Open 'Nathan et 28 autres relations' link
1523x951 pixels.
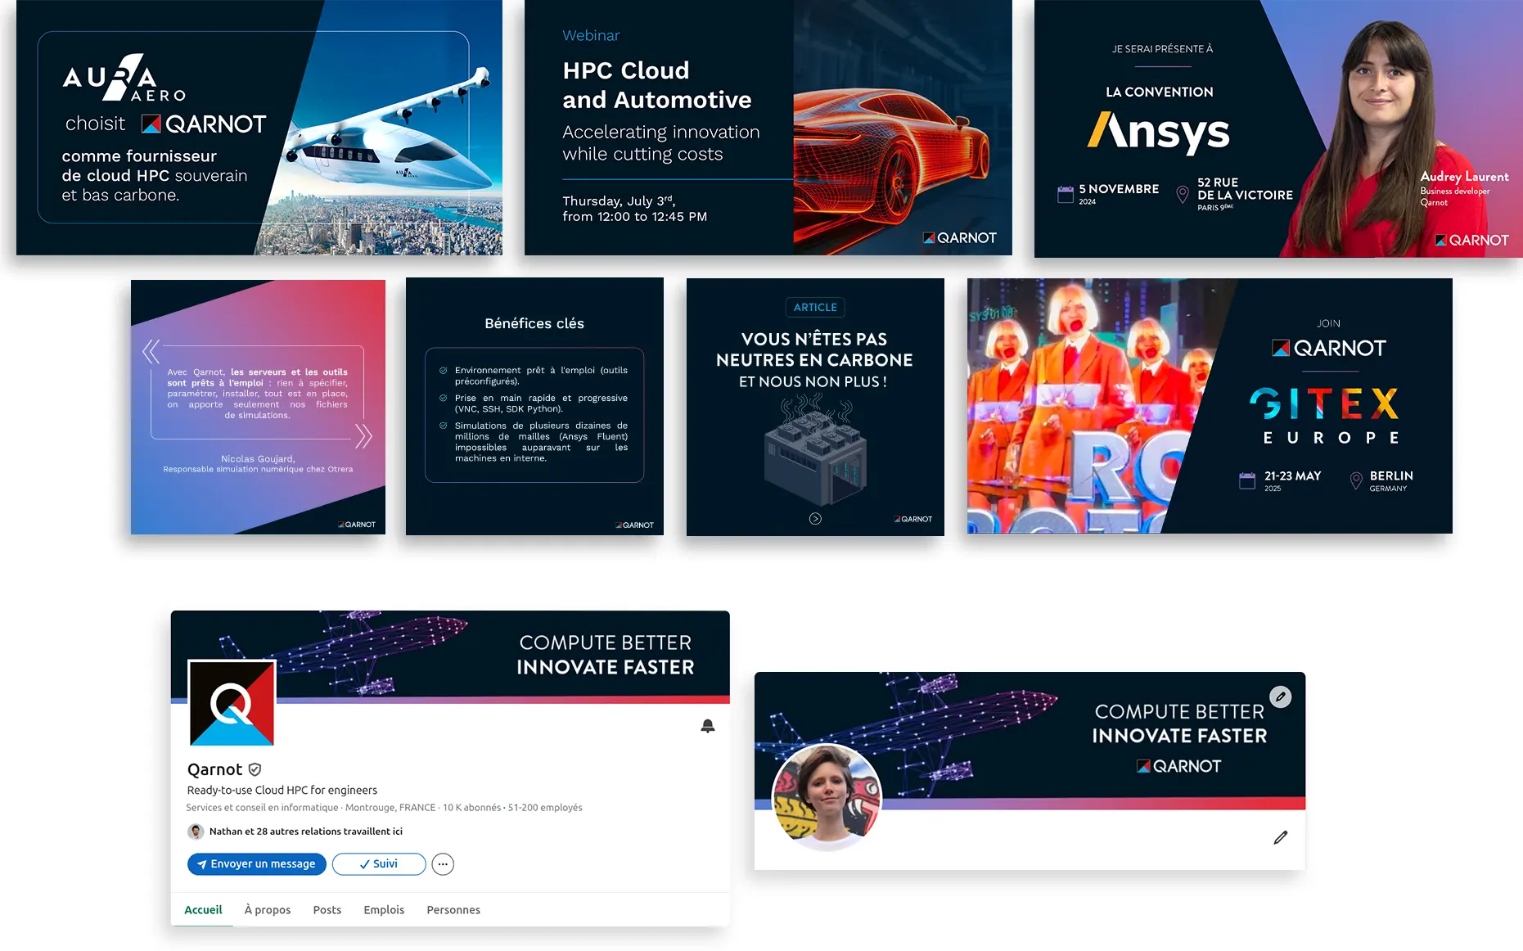point(306,832)
